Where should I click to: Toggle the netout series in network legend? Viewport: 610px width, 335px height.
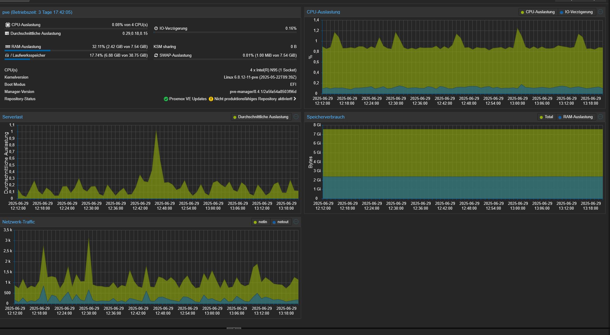[281, 222]
